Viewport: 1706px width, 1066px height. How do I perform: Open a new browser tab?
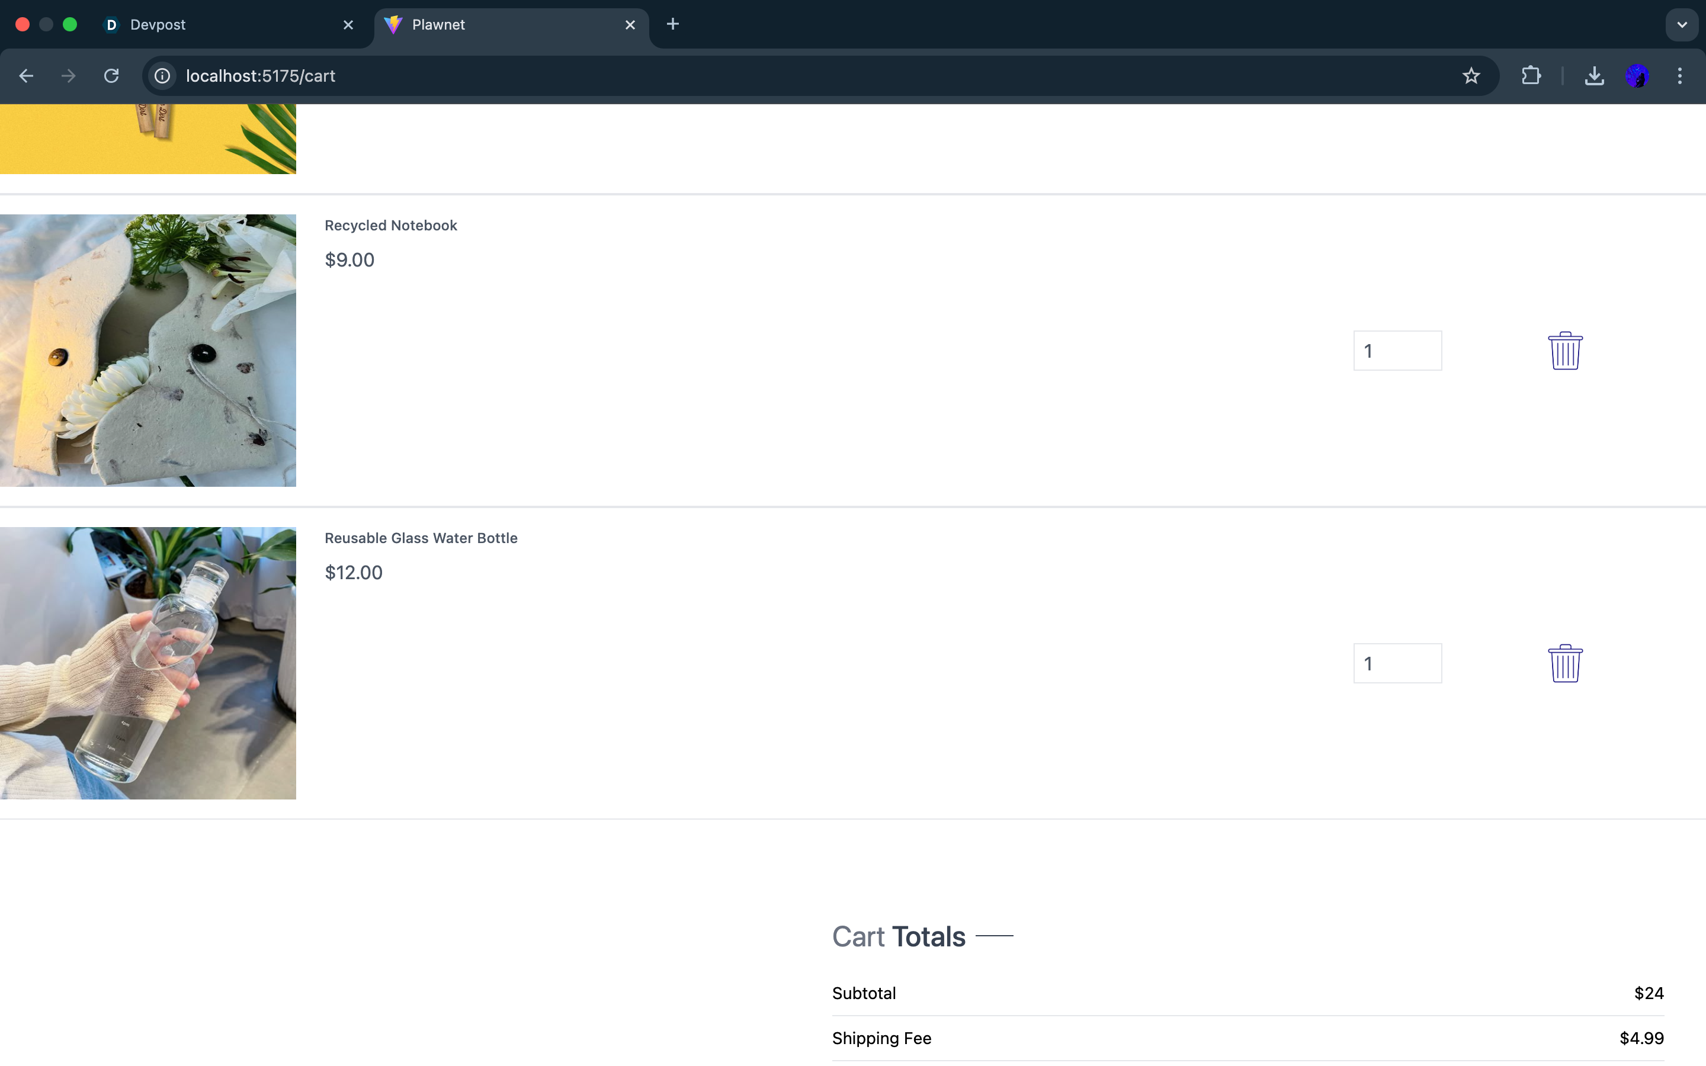click(672, 25)
